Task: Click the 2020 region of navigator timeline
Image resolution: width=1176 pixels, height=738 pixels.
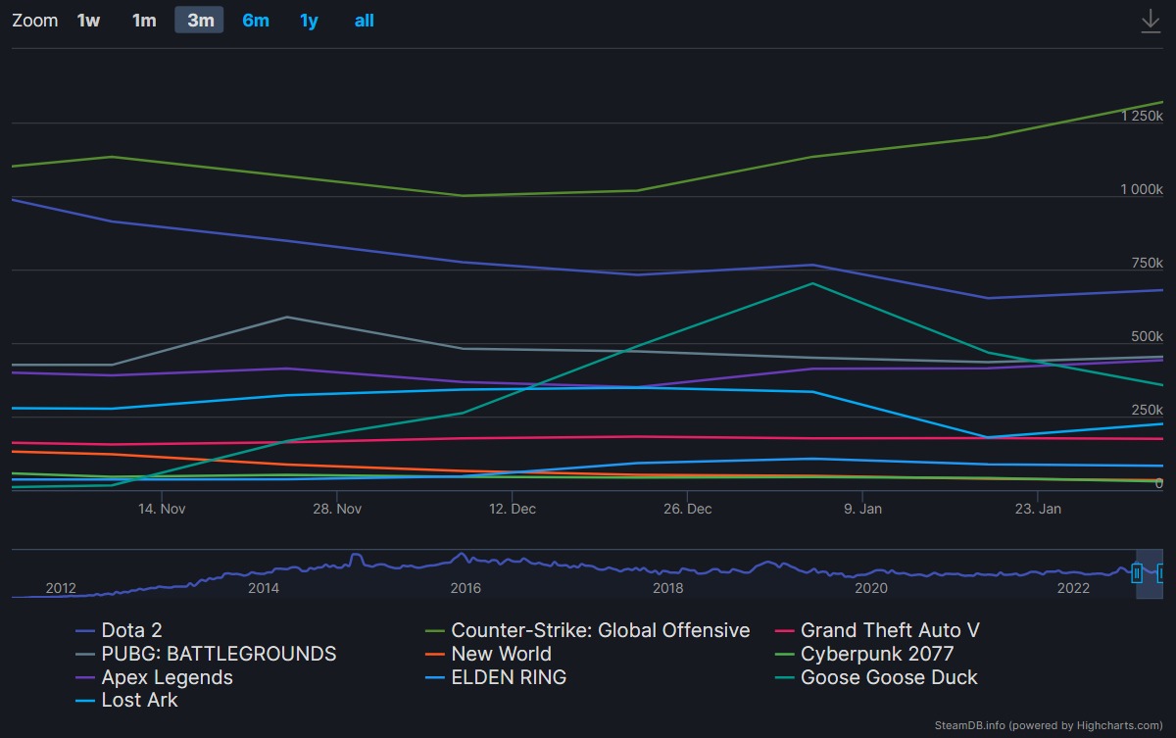Action: (871, 587)
